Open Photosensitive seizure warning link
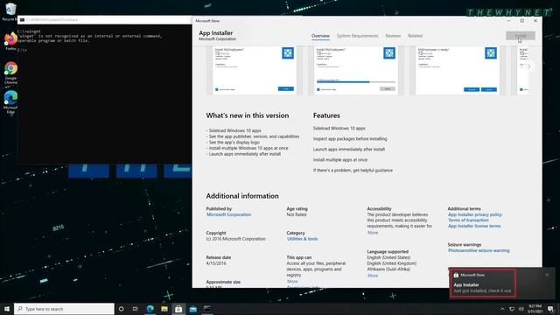The height and width of the screenshot is (315, 560). [x=479, y=251]
